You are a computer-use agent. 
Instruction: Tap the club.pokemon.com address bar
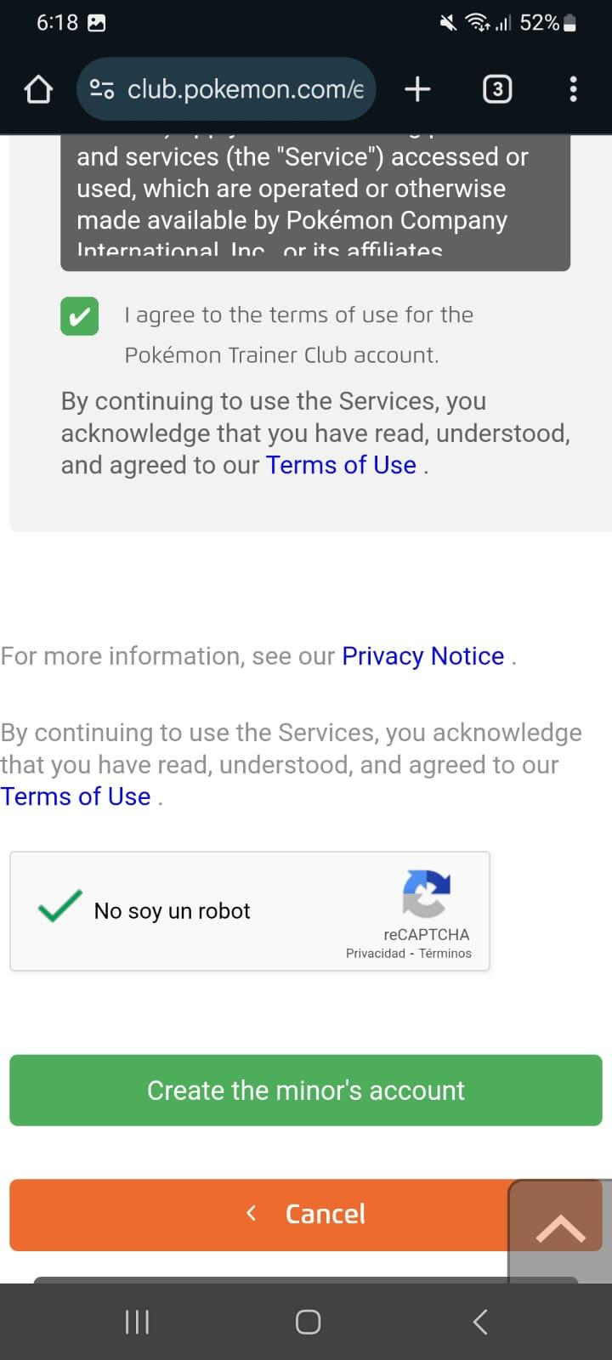245,89
